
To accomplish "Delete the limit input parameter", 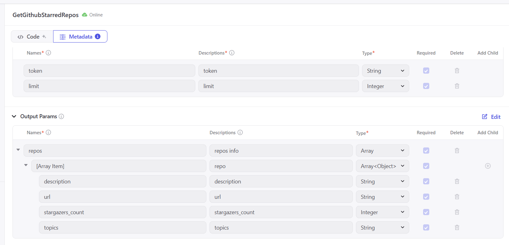I will pyautogui.click(x=457, y=86).
